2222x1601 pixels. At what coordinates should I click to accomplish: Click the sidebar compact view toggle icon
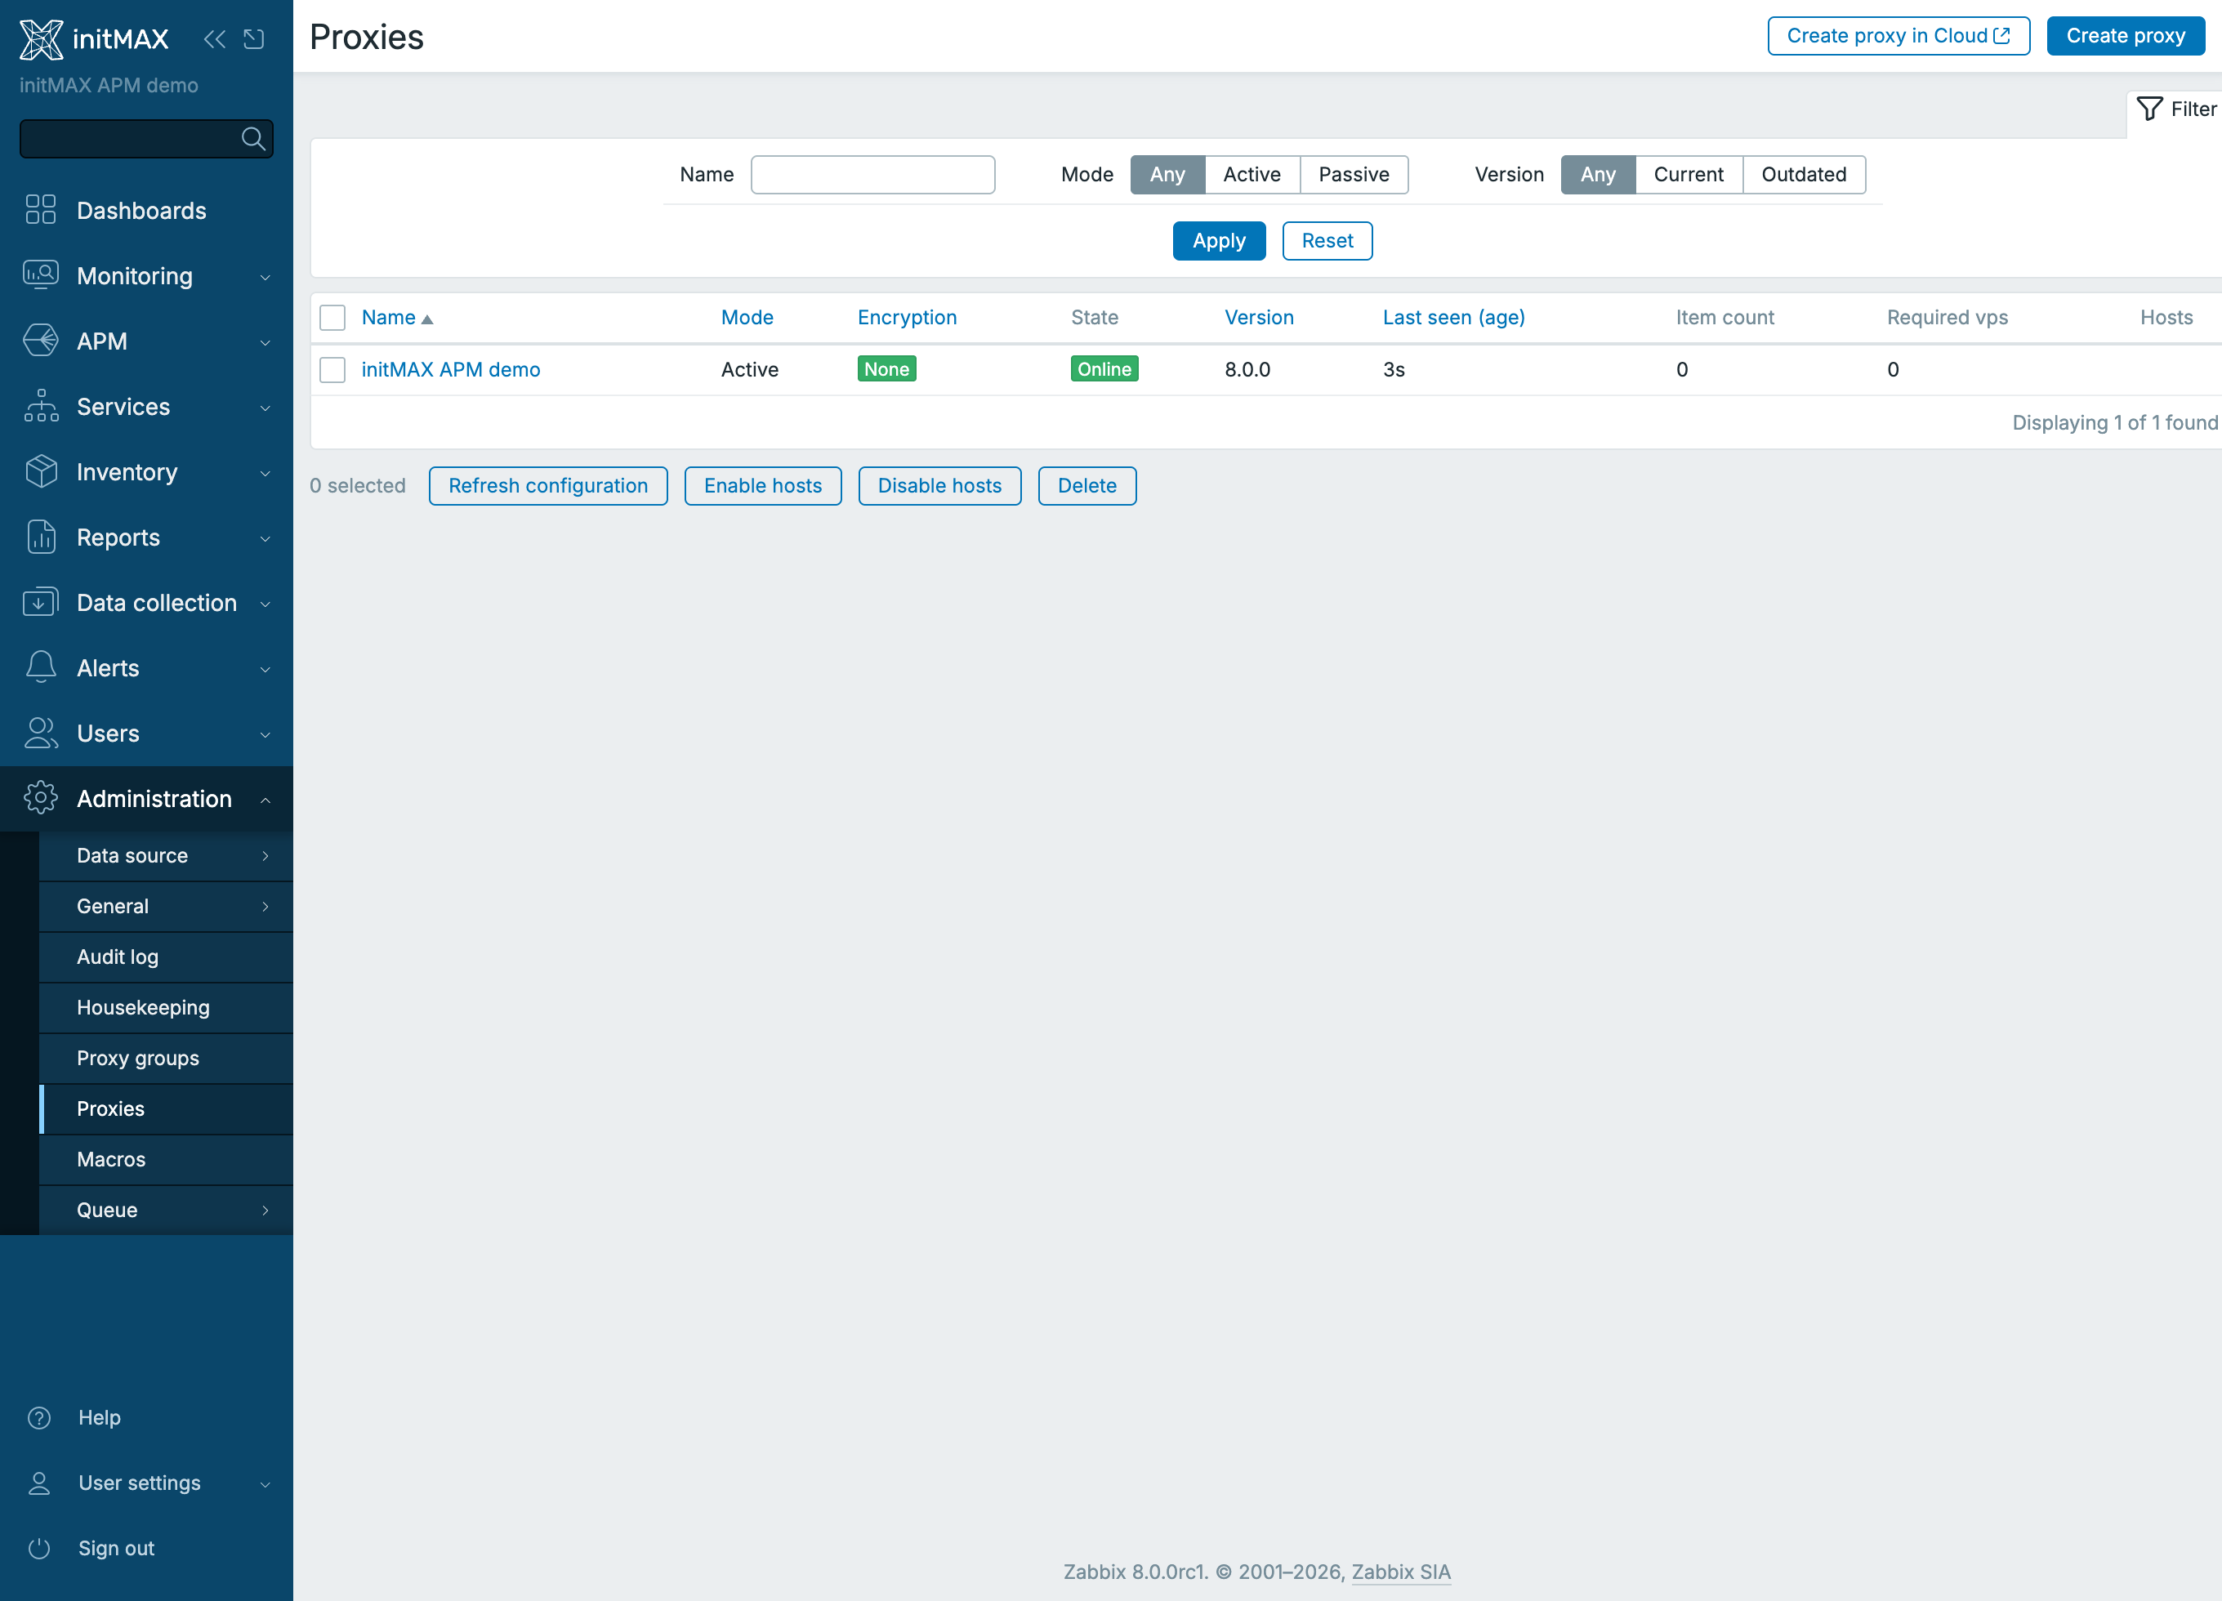[x=254, y=39]
